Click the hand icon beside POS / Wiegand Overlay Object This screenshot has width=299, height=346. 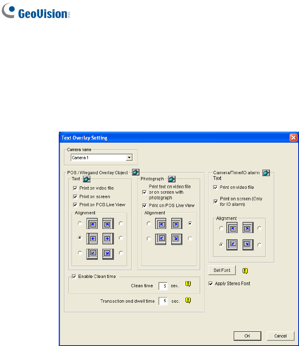point(136,172)
